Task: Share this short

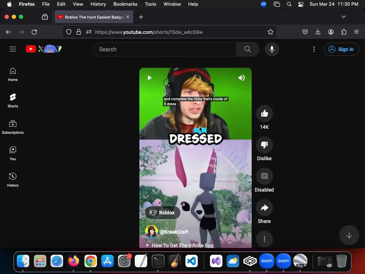Action: pos(264,208)
